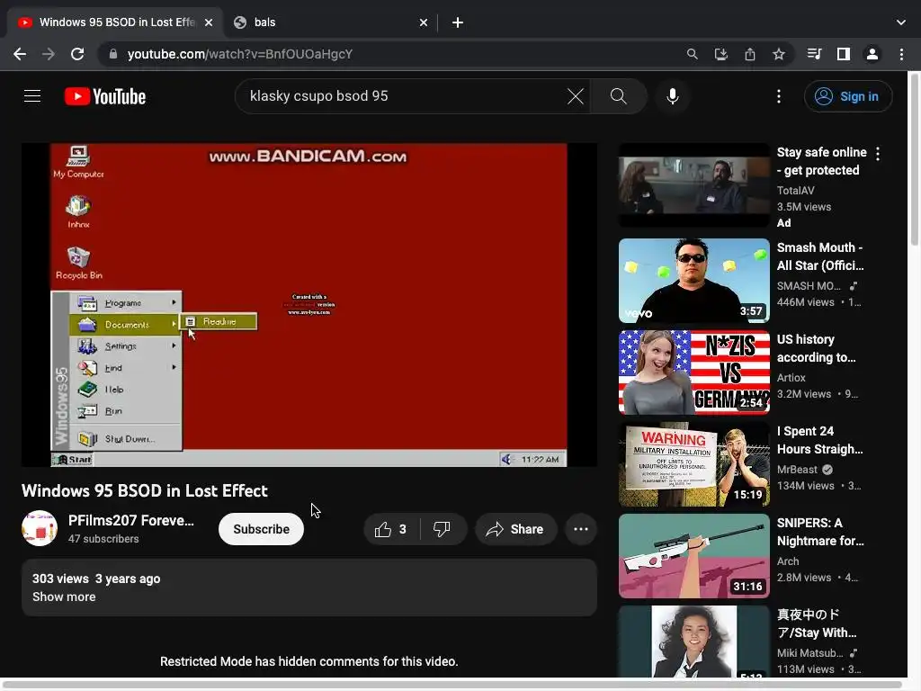Image resolution: width=921 pixels, height=691 pixels.
Task: Open MrBeast 24 Hours thumbnail
Action: 693,464
